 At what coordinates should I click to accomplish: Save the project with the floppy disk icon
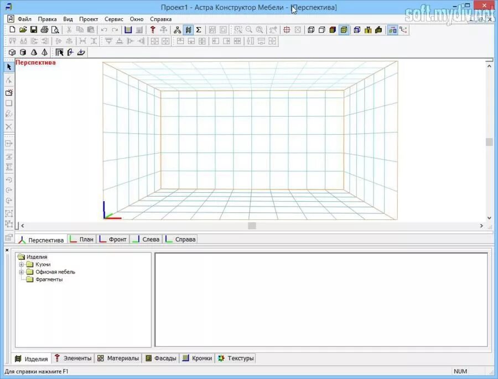point(34,30)
